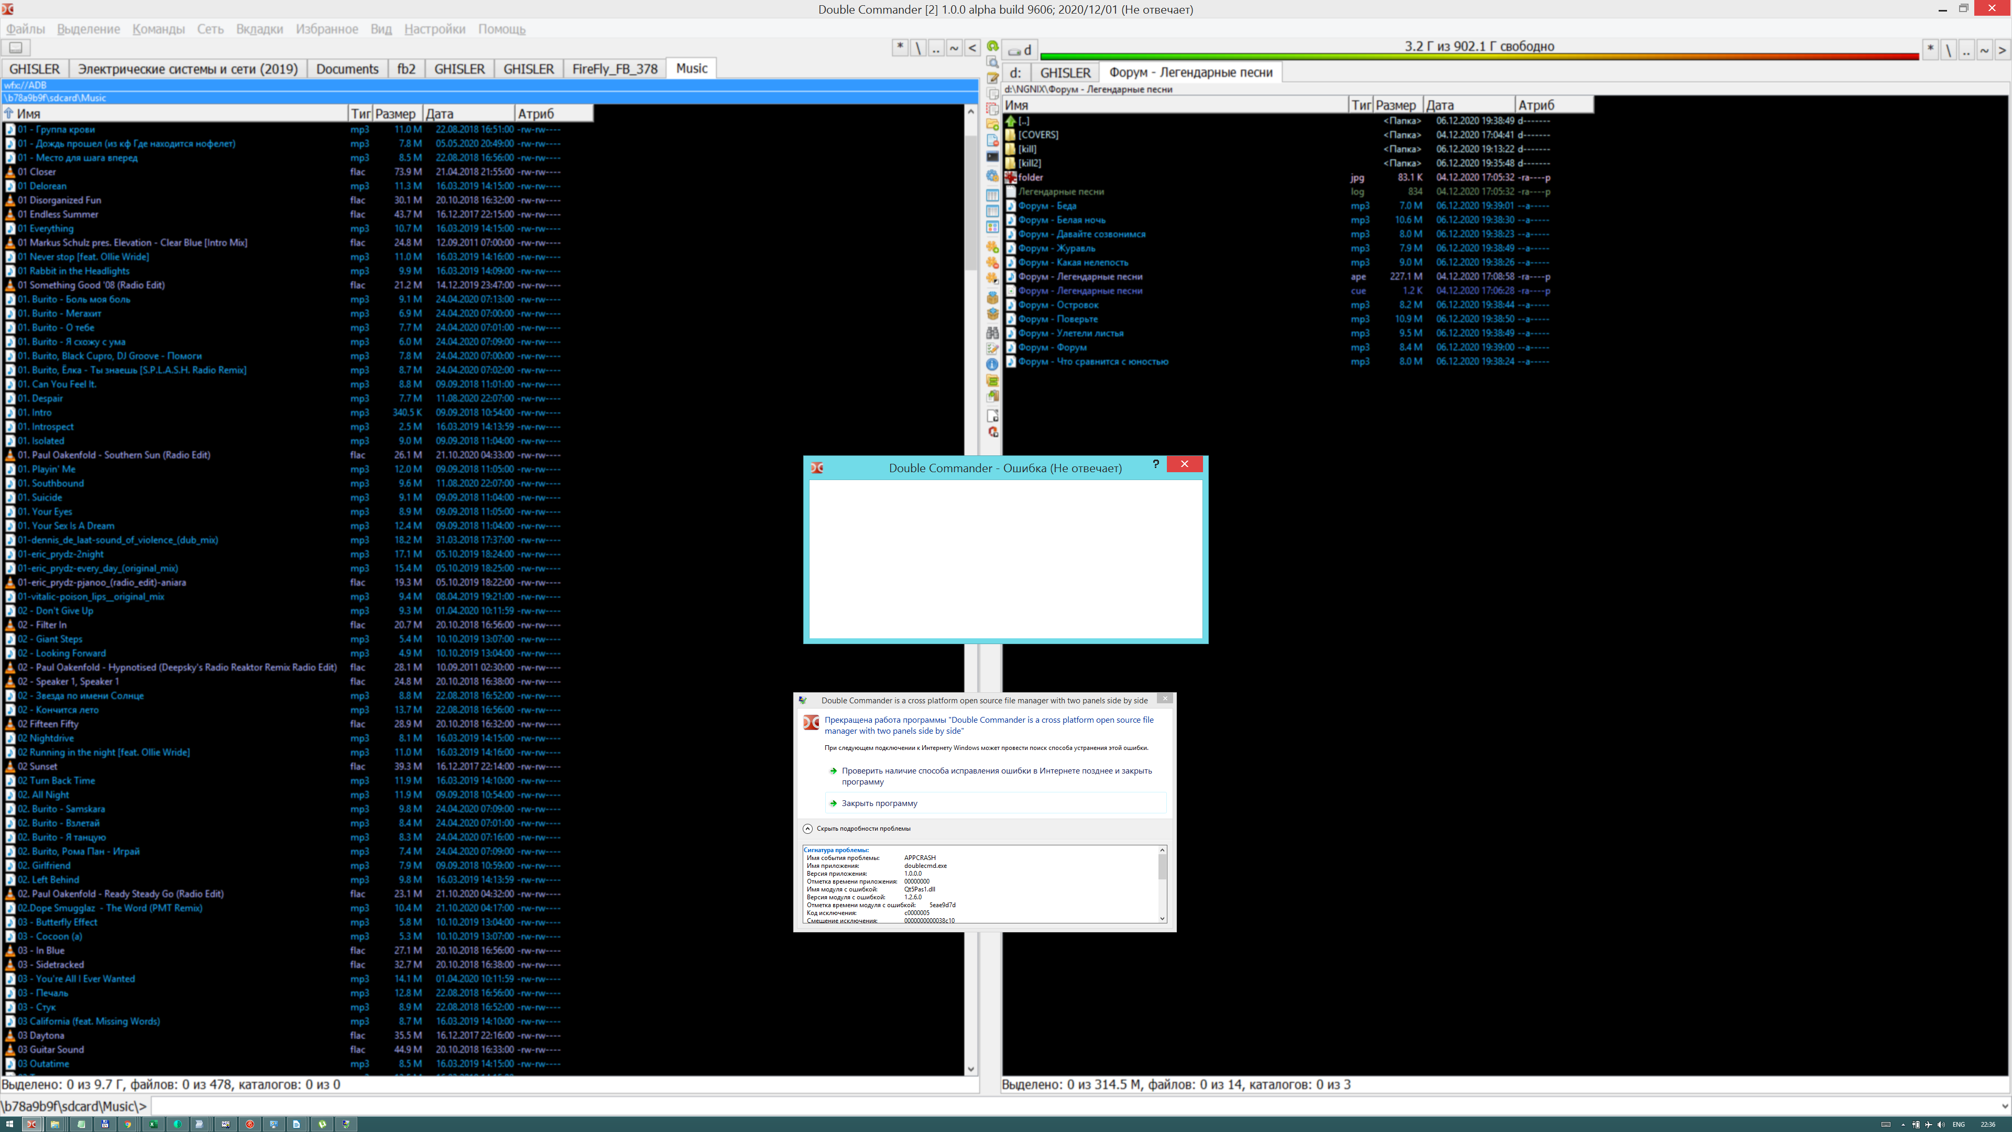Click the create new folder icon
Image resolution: width=2012 pixels, height=1132 pixels.
[x=992, y=124]
